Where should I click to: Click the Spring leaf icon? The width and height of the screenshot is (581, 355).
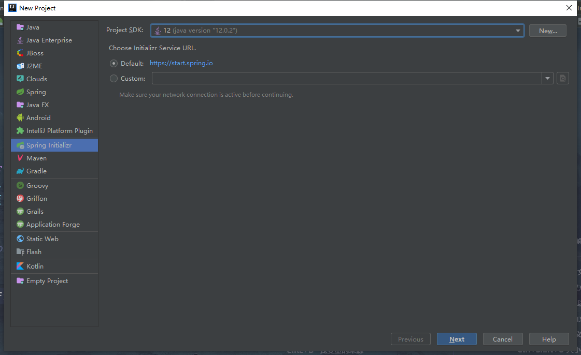(20, 92)
